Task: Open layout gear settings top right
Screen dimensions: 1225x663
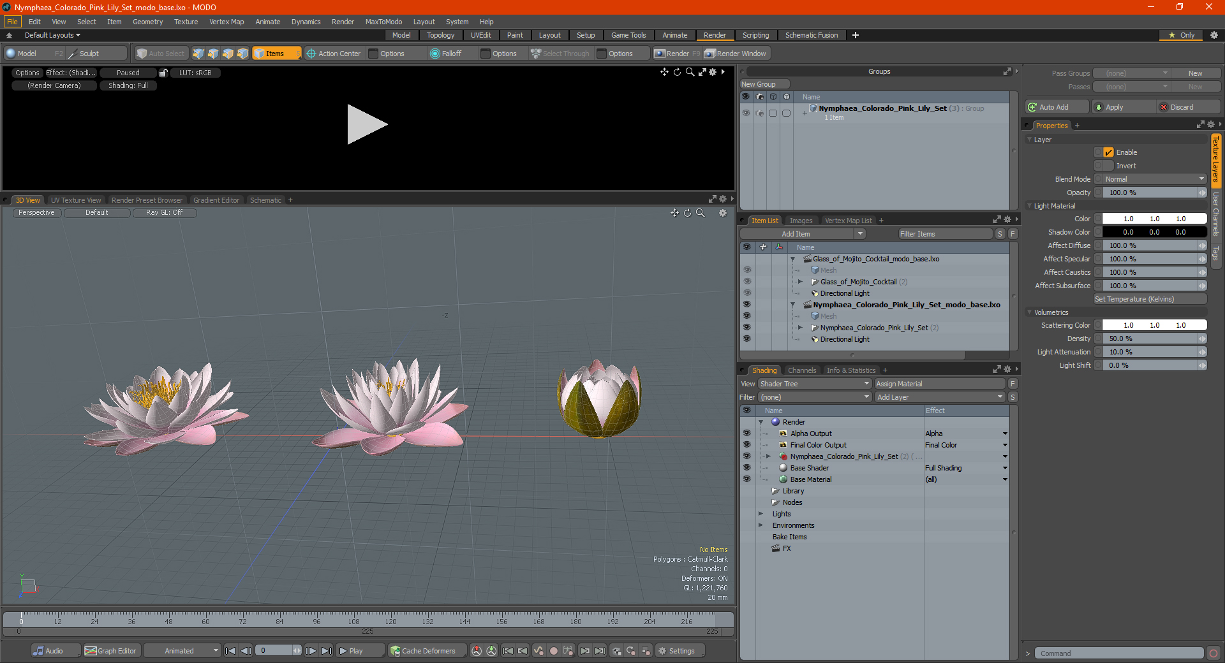Action: pos(1214,35)
